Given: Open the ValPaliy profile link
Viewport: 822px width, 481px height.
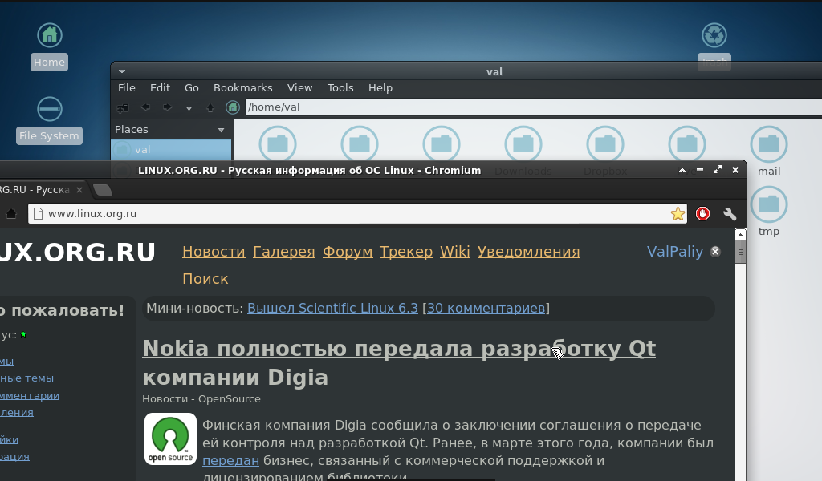Looking at the screenshot, I should click(674, 252).
